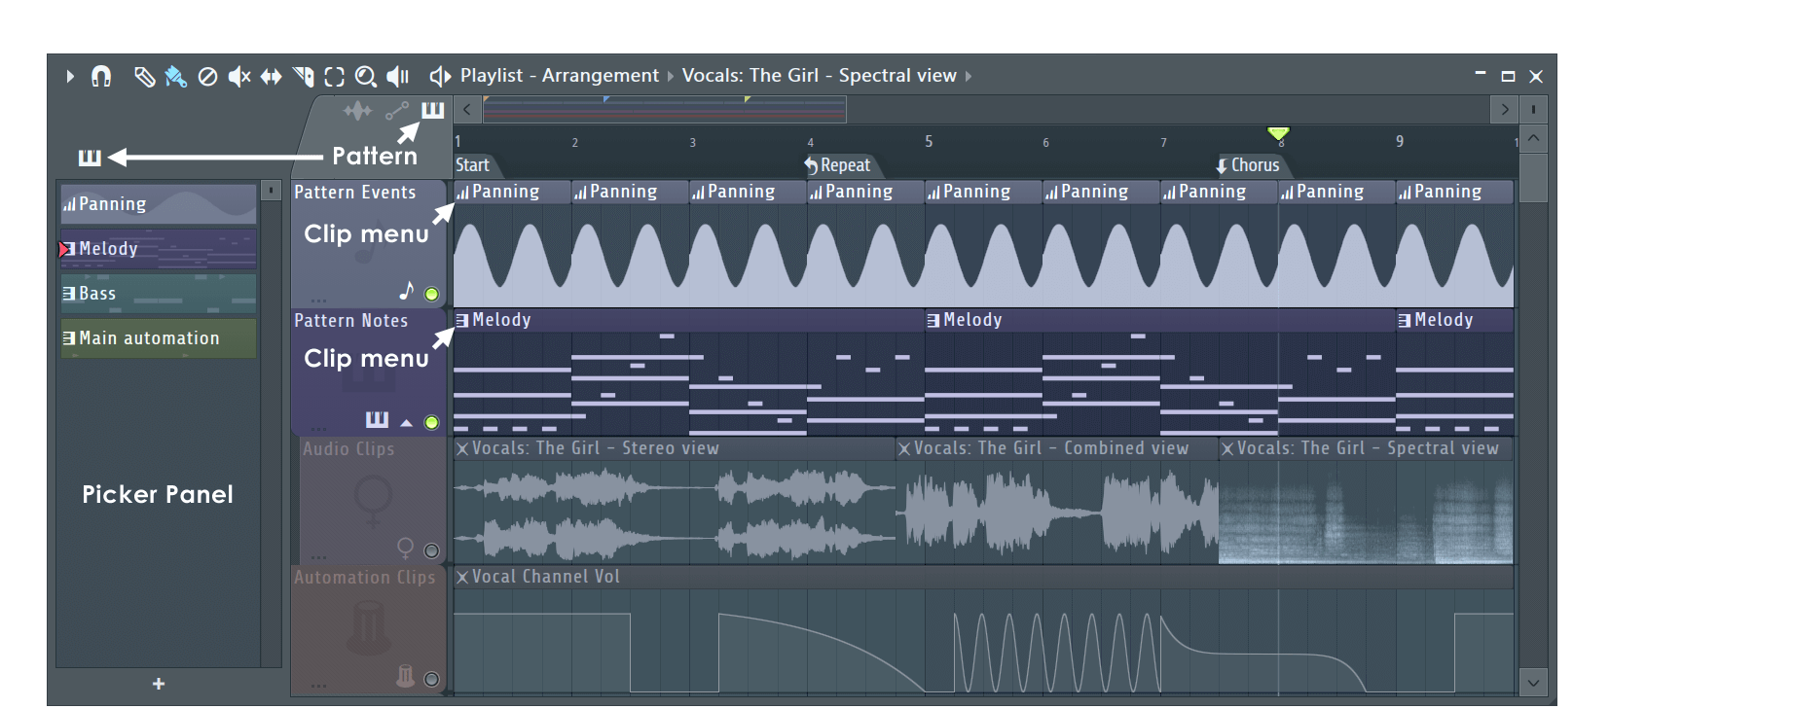Image resolution: width=1793 pixels, height=709 pixels.
Task: Click plus button below picker panel
Action: [x=159, y=684]
